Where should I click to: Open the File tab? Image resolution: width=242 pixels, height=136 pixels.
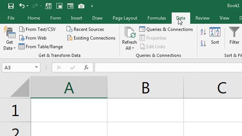point(11,18)
